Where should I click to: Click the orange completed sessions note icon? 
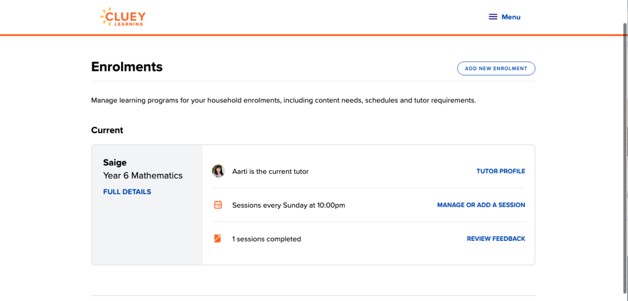click(x=218, y=239)
